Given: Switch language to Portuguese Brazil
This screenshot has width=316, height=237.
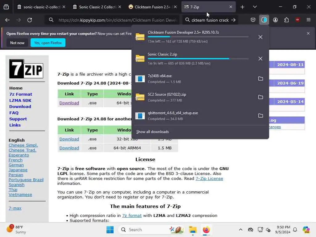Looking at the screenshot, I should (26, 180).
